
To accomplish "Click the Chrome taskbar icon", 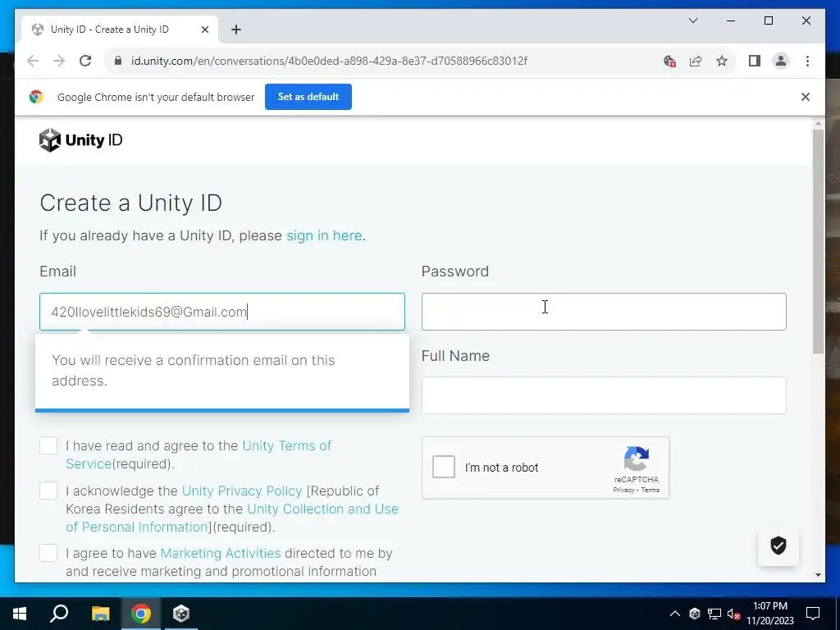I will (141, 614).
